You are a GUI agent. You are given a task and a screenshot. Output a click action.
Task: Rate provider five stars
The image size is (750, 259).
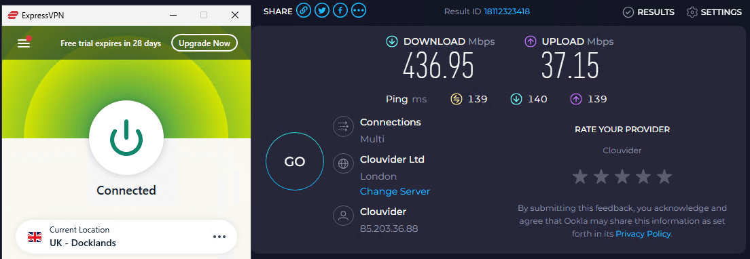(664, 177)
